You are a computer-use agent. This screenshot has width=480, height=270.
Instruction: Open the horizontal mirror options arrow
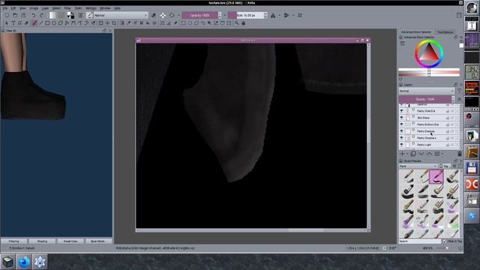click(x=279, y=15)
